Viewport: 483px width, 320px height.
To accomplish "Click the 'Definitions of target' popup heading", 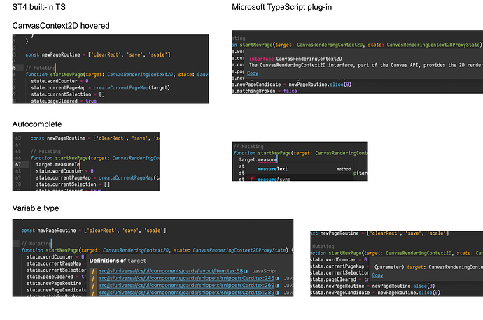I will pos(118,261).
